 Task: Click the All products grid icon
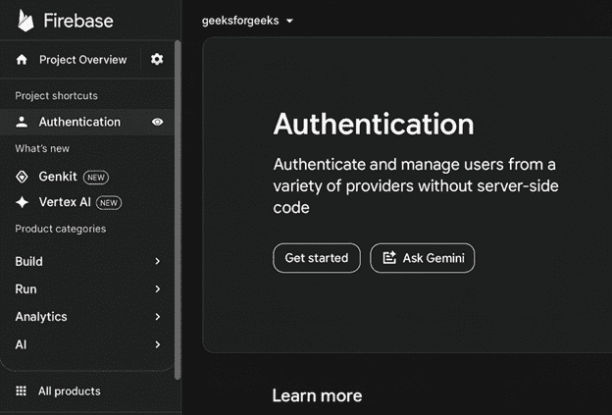21,390
